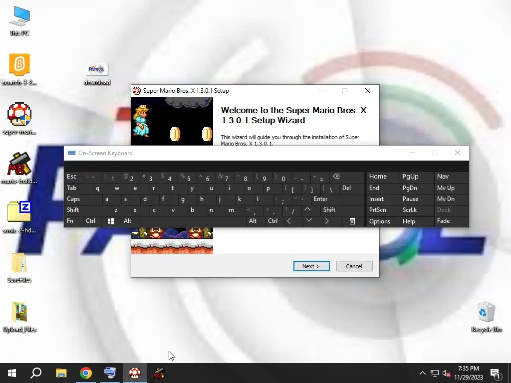This screenshot has height=383, width=511.
Task: Tap the Insert key
Action: click(x=383, y=199)
